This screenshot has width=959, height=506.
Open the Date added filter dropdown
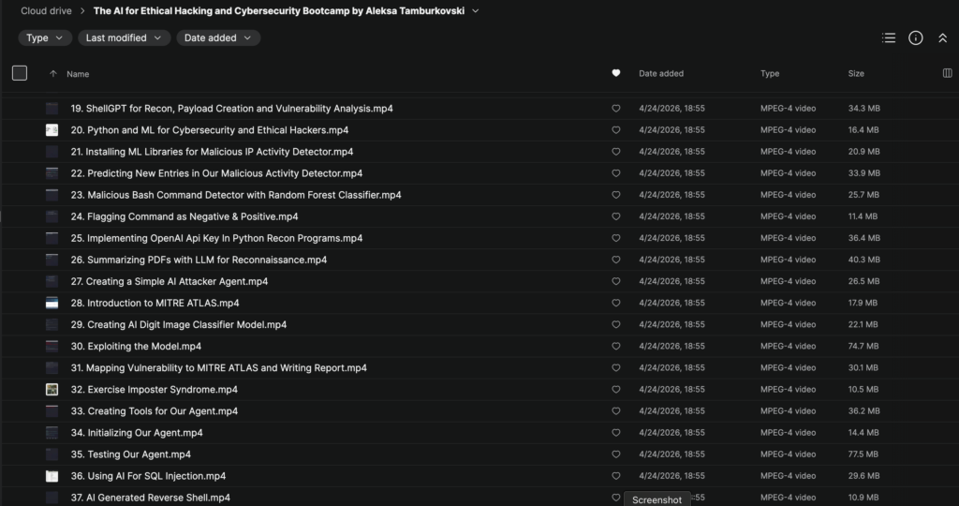(218, 38)
